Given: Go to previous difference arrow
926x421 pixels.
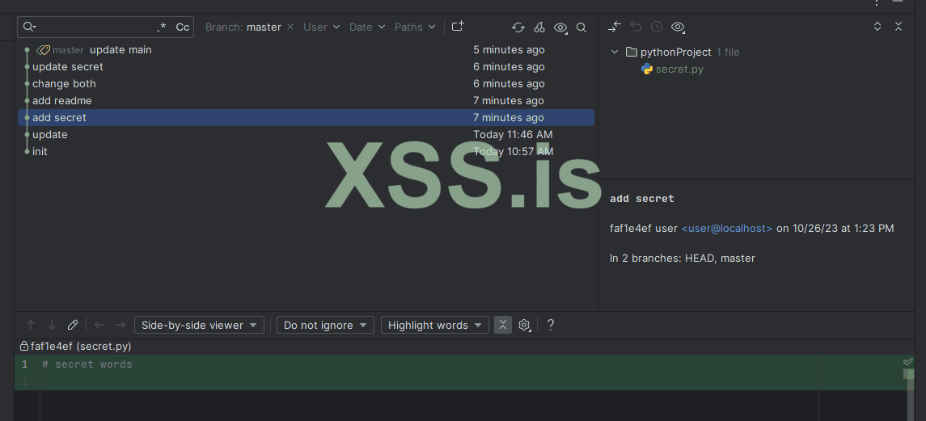Looking at the screenshot, I should pos(31,325).
